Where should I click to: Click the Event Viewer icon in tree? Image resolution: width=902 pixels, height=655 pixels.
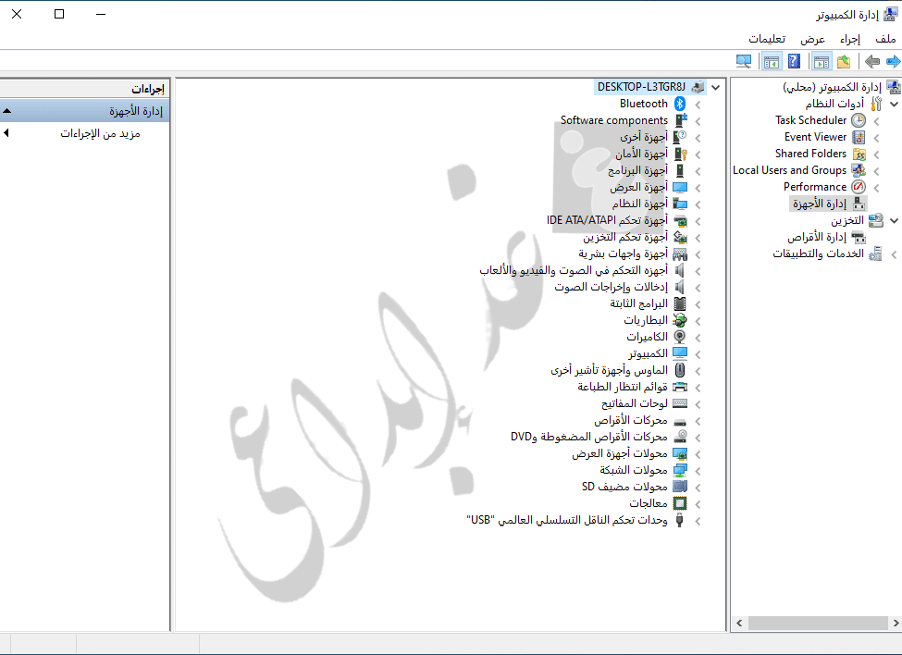[859, 137]
